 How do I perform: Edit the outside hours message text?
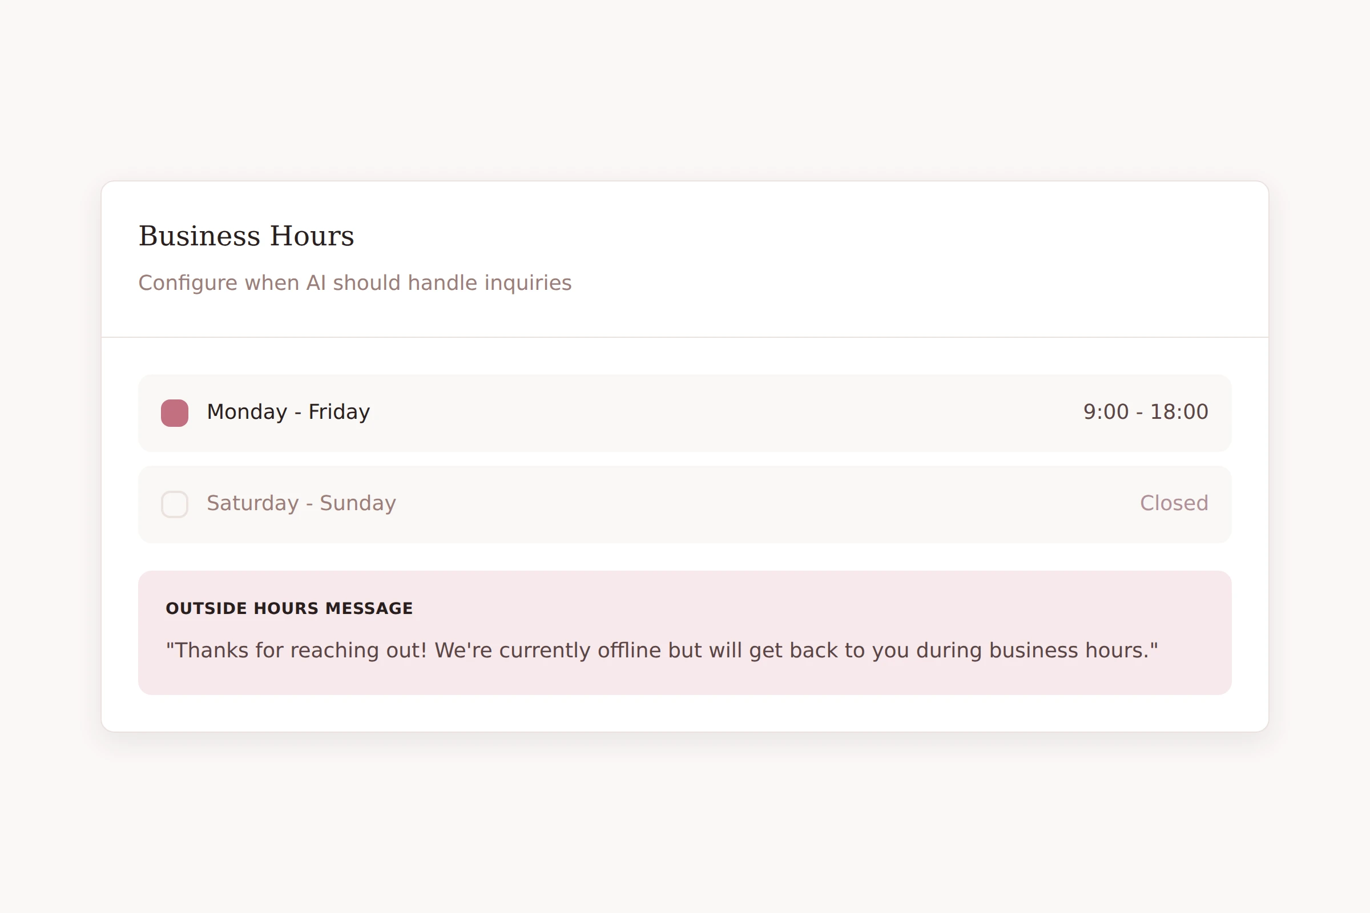coord(662,651)
